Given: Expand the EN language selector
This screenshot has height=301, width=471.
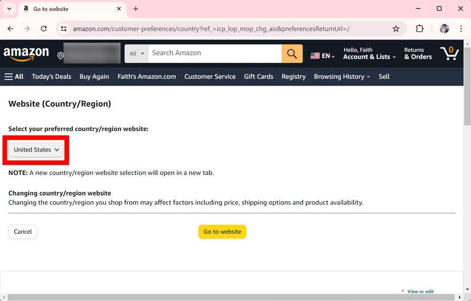Looking at the screenshot, I should click(328, 56).
